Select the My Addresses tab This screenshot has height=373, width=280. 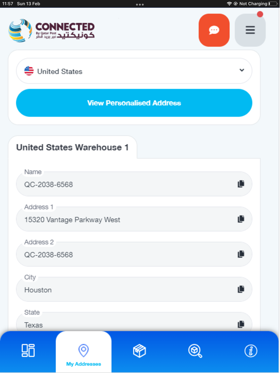point(83,353)
